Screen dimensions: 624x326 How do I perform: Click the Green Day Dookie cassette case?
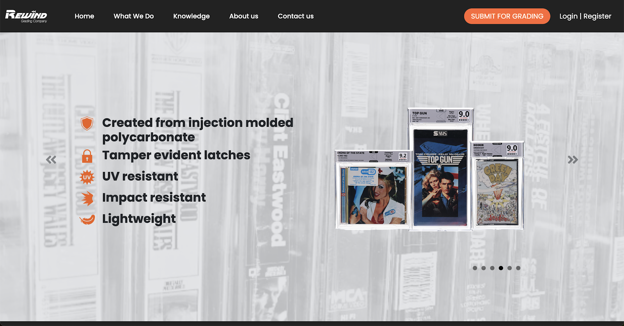[497, 185]
